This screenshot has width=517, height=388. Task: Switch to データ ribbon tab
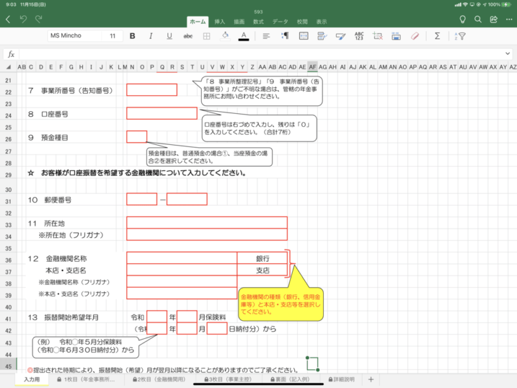[x=280, y=22]
